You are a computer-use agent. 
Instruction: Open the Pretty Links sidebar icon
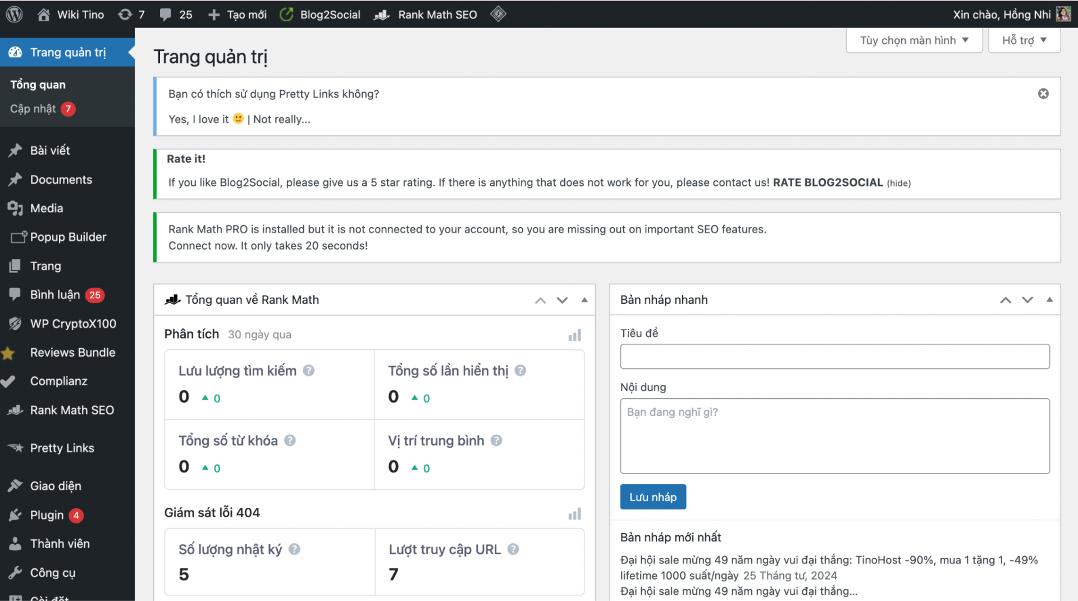pyautogui.click(x=15, y=448)
